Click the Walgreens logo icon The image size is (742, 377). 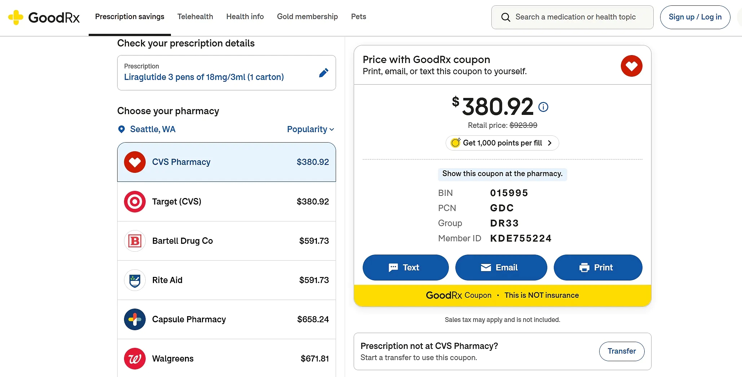[x=135, y=359]
